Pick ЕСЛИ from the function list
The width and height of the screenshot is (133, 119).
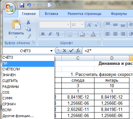click(x=28, y=110)
